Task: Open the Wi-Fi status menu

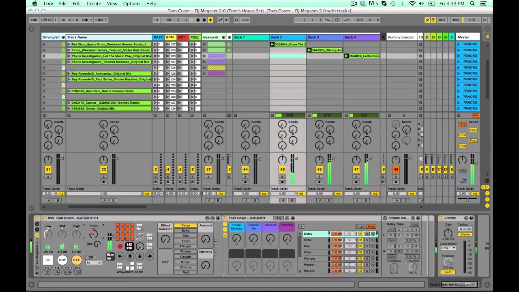Action: pyautogui.click(x=412, y=4)
